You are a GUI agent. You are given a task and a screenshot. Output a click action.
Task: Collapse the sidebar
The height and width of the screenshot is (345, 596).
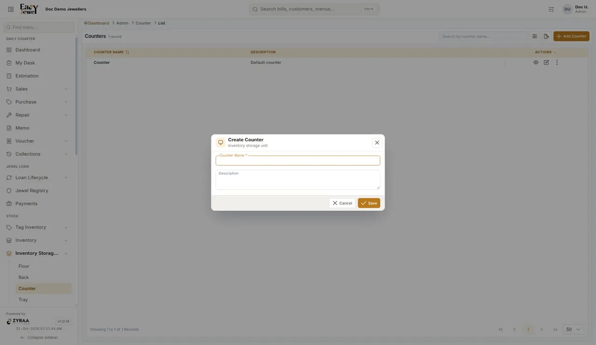point(39,338)
